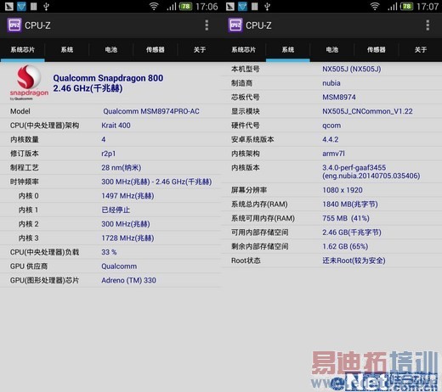442x392 pixels.
Task: Tap USB notification icon in left status bar
Action: point(46,6)
